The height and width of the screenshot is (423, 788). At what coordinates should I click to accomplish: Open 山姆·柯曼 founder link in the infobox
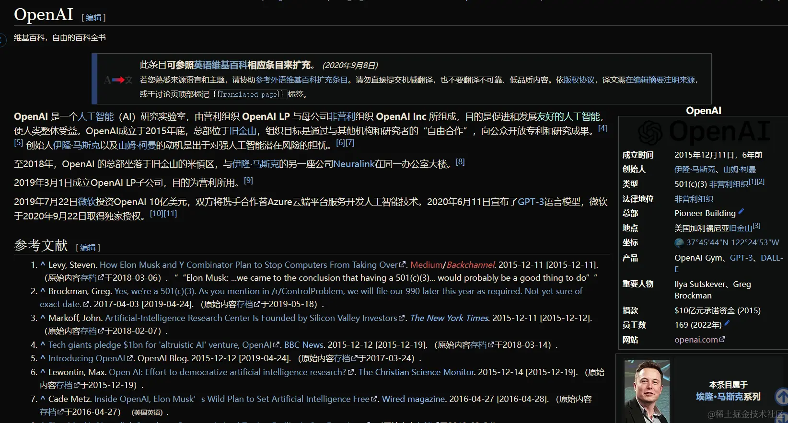[x=740, y=170]
